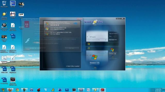Open Firefox from the taskbar

click(10, 90)
